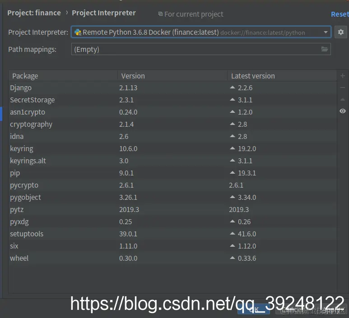The width and height of the screenshot is (349, 318).
Task: Select the pygobject package row
Action: (172, 197)
